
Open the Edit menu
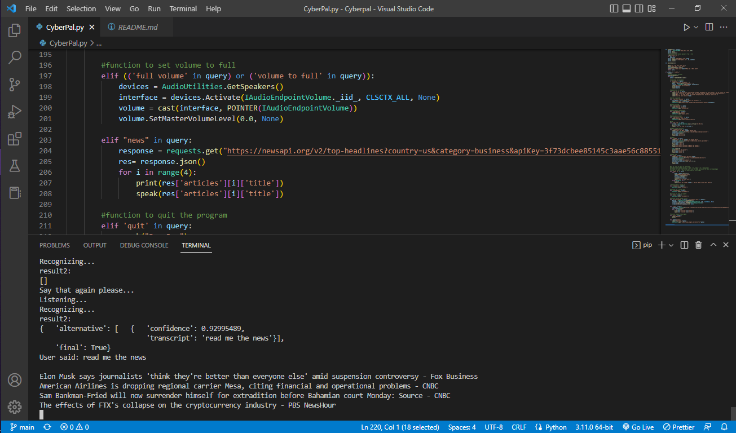tap(51, 8)
